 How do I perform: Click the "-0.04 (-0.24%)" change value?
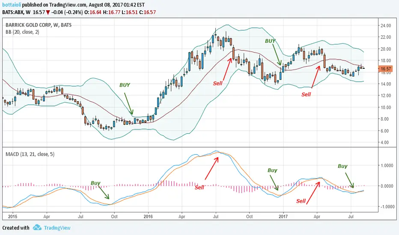(x=67, y=12)
